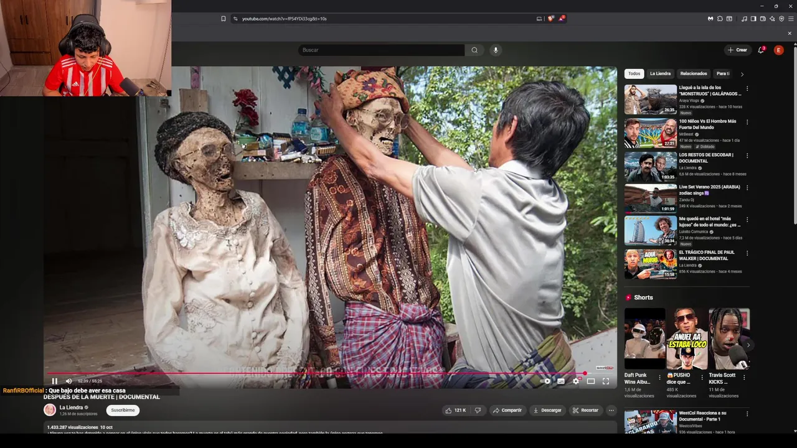
Task: Open 100 Niños Vs El Hombre video title
Action: (707, 124)
